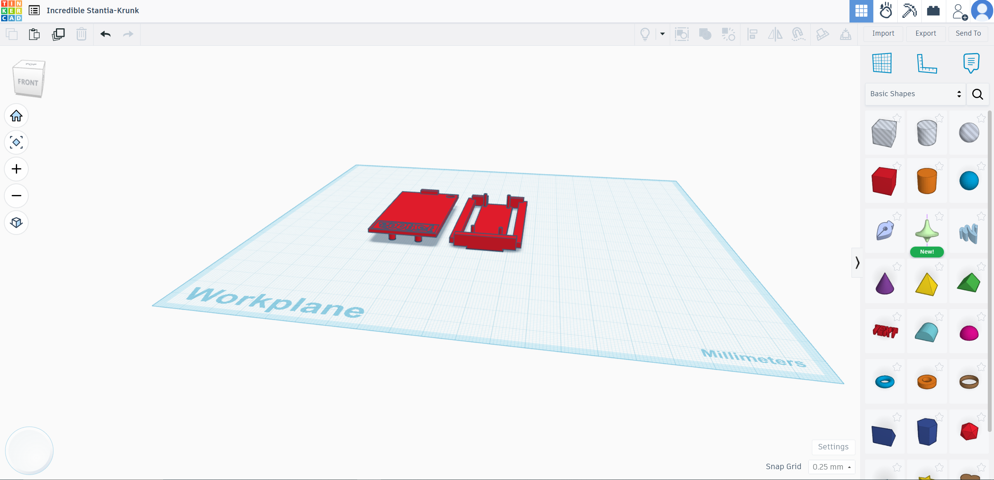The height and width of the screenshot is (480, 994).
Task: Click the Align tool icon
Action: (x=752, y=34)
